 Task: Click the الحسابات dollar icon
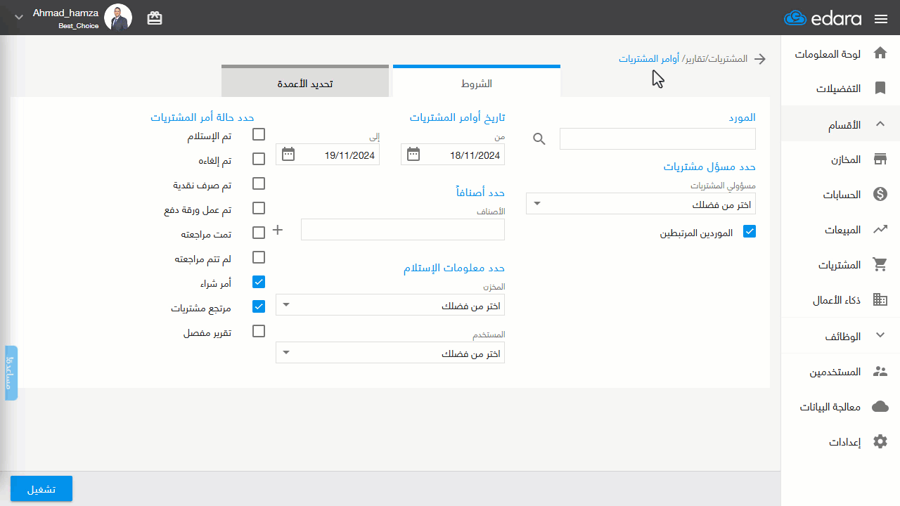pos(880,195)
